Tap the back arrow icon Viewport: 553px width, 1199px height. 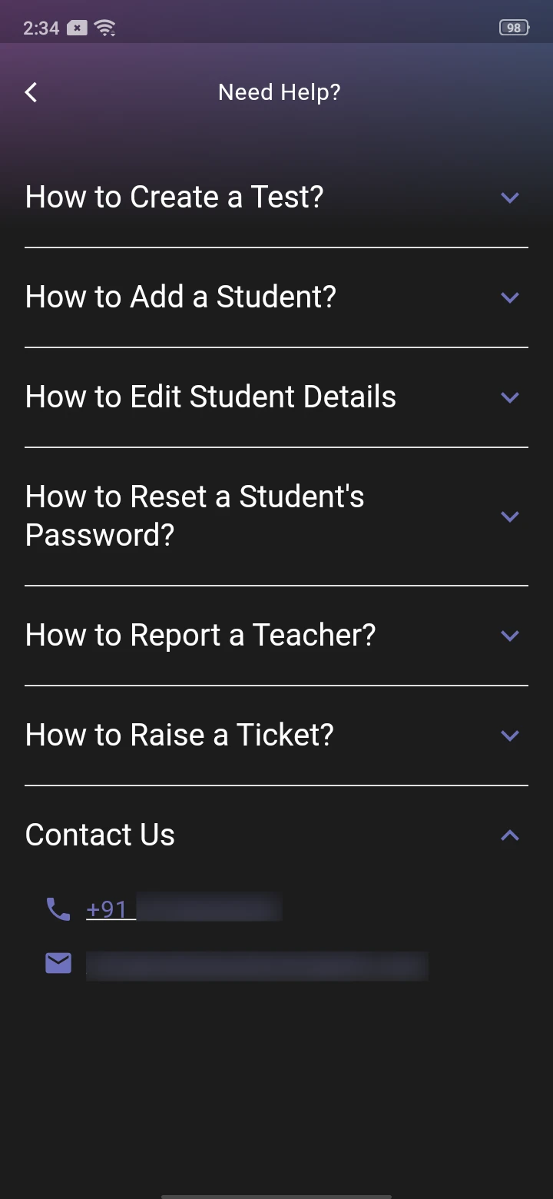[31, 93]
